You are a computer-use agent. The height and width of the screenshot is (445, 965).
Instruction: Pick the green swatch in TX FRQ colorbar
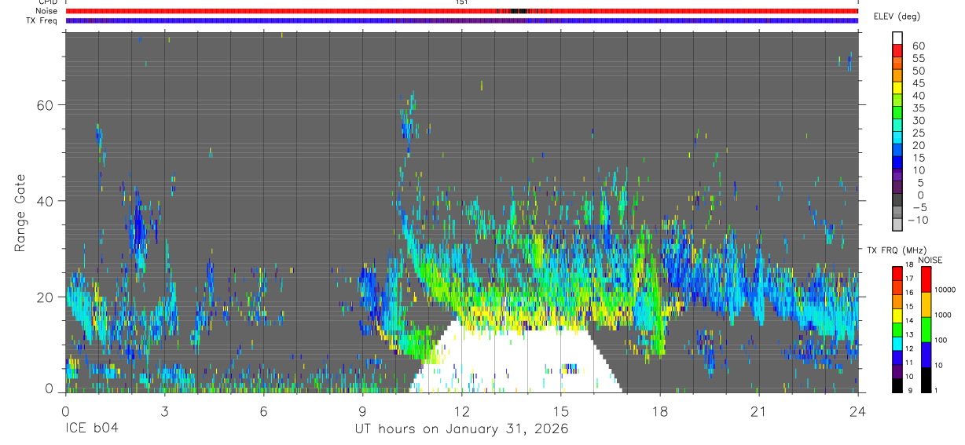pos(896,330)
